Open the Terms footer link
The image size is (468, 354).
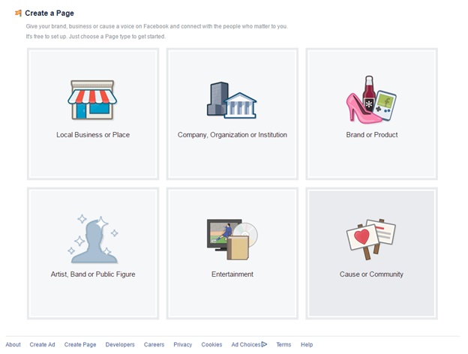[283, 344]
